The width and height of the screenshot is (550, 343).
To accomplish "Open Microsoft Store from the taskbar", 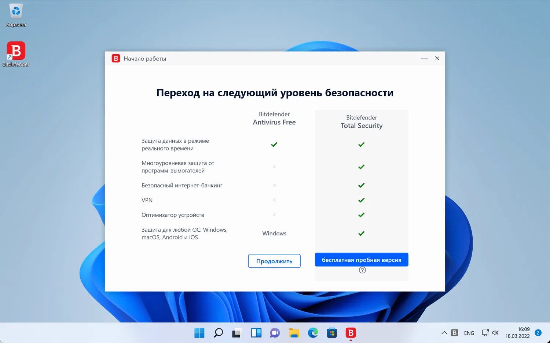I will pyautogui.click(x=332, y=333).
